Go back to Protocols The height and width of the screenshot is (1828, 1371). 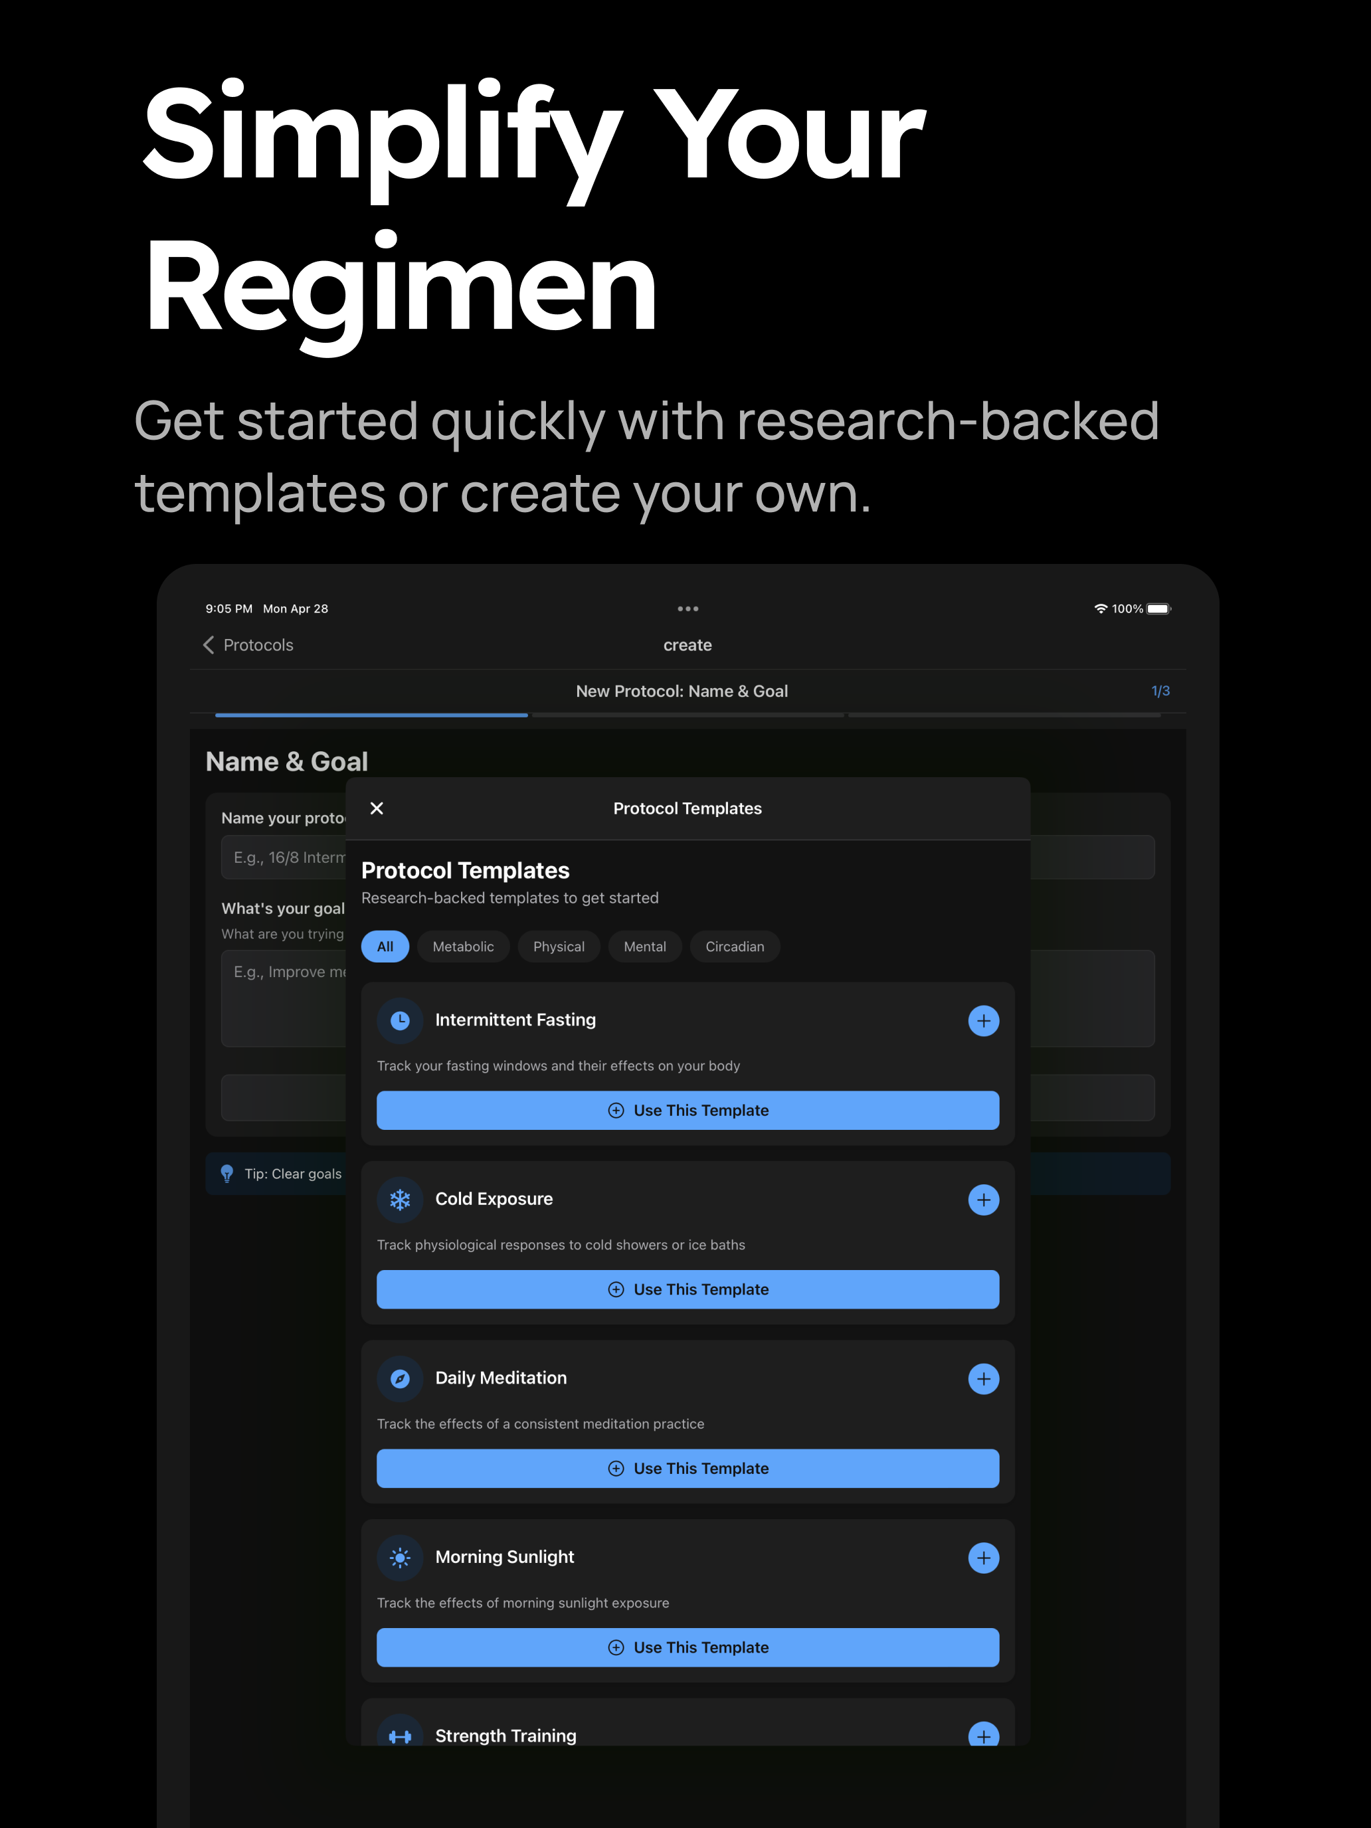248,644
